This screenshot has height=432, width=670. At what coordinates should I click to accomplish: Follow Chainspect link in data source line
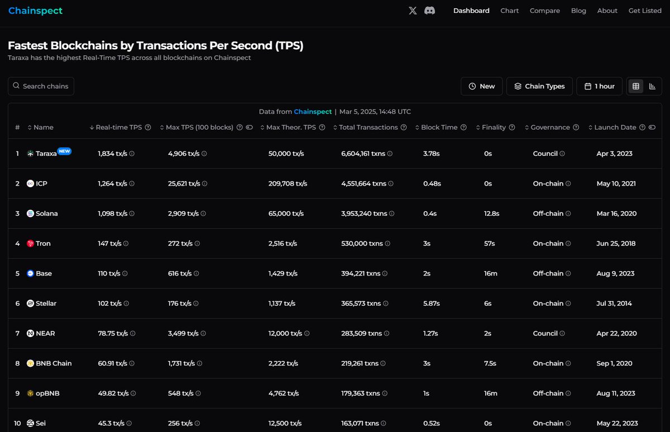tap(313, 112)
